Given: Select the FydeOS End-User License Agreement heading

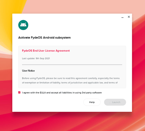Looking at the screenshot, I should (x=46, y=51).
